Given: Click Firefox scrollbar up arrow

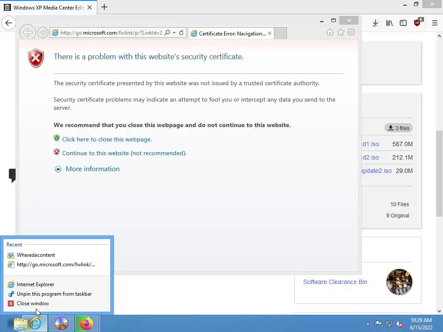Looking at the screenshot, I should (x=439, y=36).
